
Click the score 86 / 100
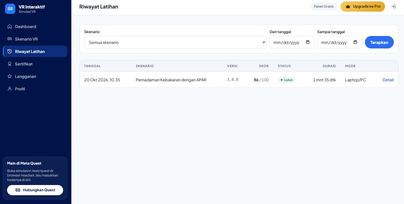(x=261, y=80)
